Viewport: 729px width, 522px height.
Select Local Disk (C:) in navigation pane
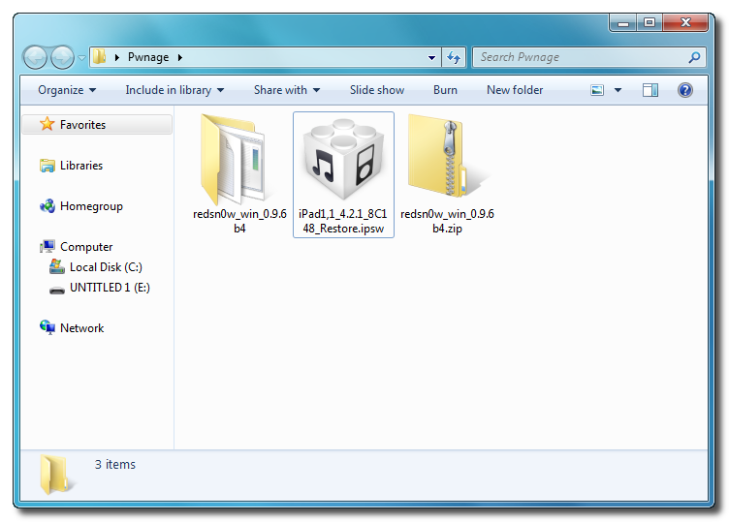click(x=106, y=267)
